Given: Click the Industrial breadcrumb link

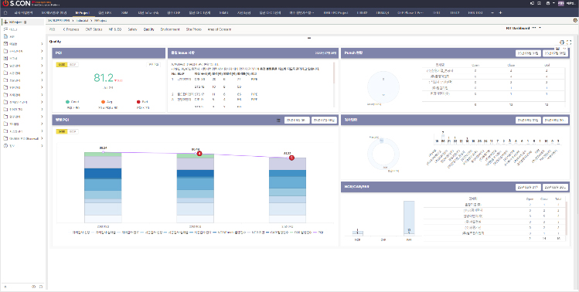Looking at the screenshot, I should coord(83,20).
